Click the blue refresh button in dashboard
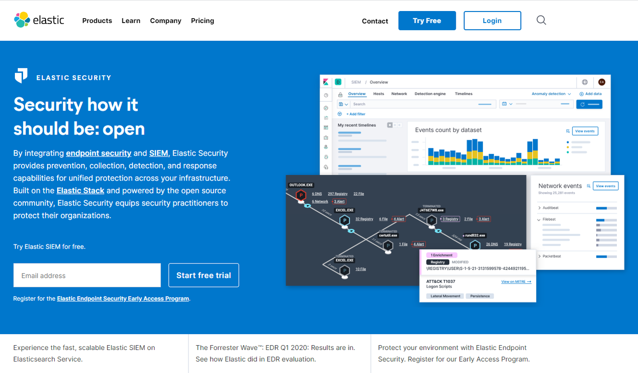 [589, 104]
